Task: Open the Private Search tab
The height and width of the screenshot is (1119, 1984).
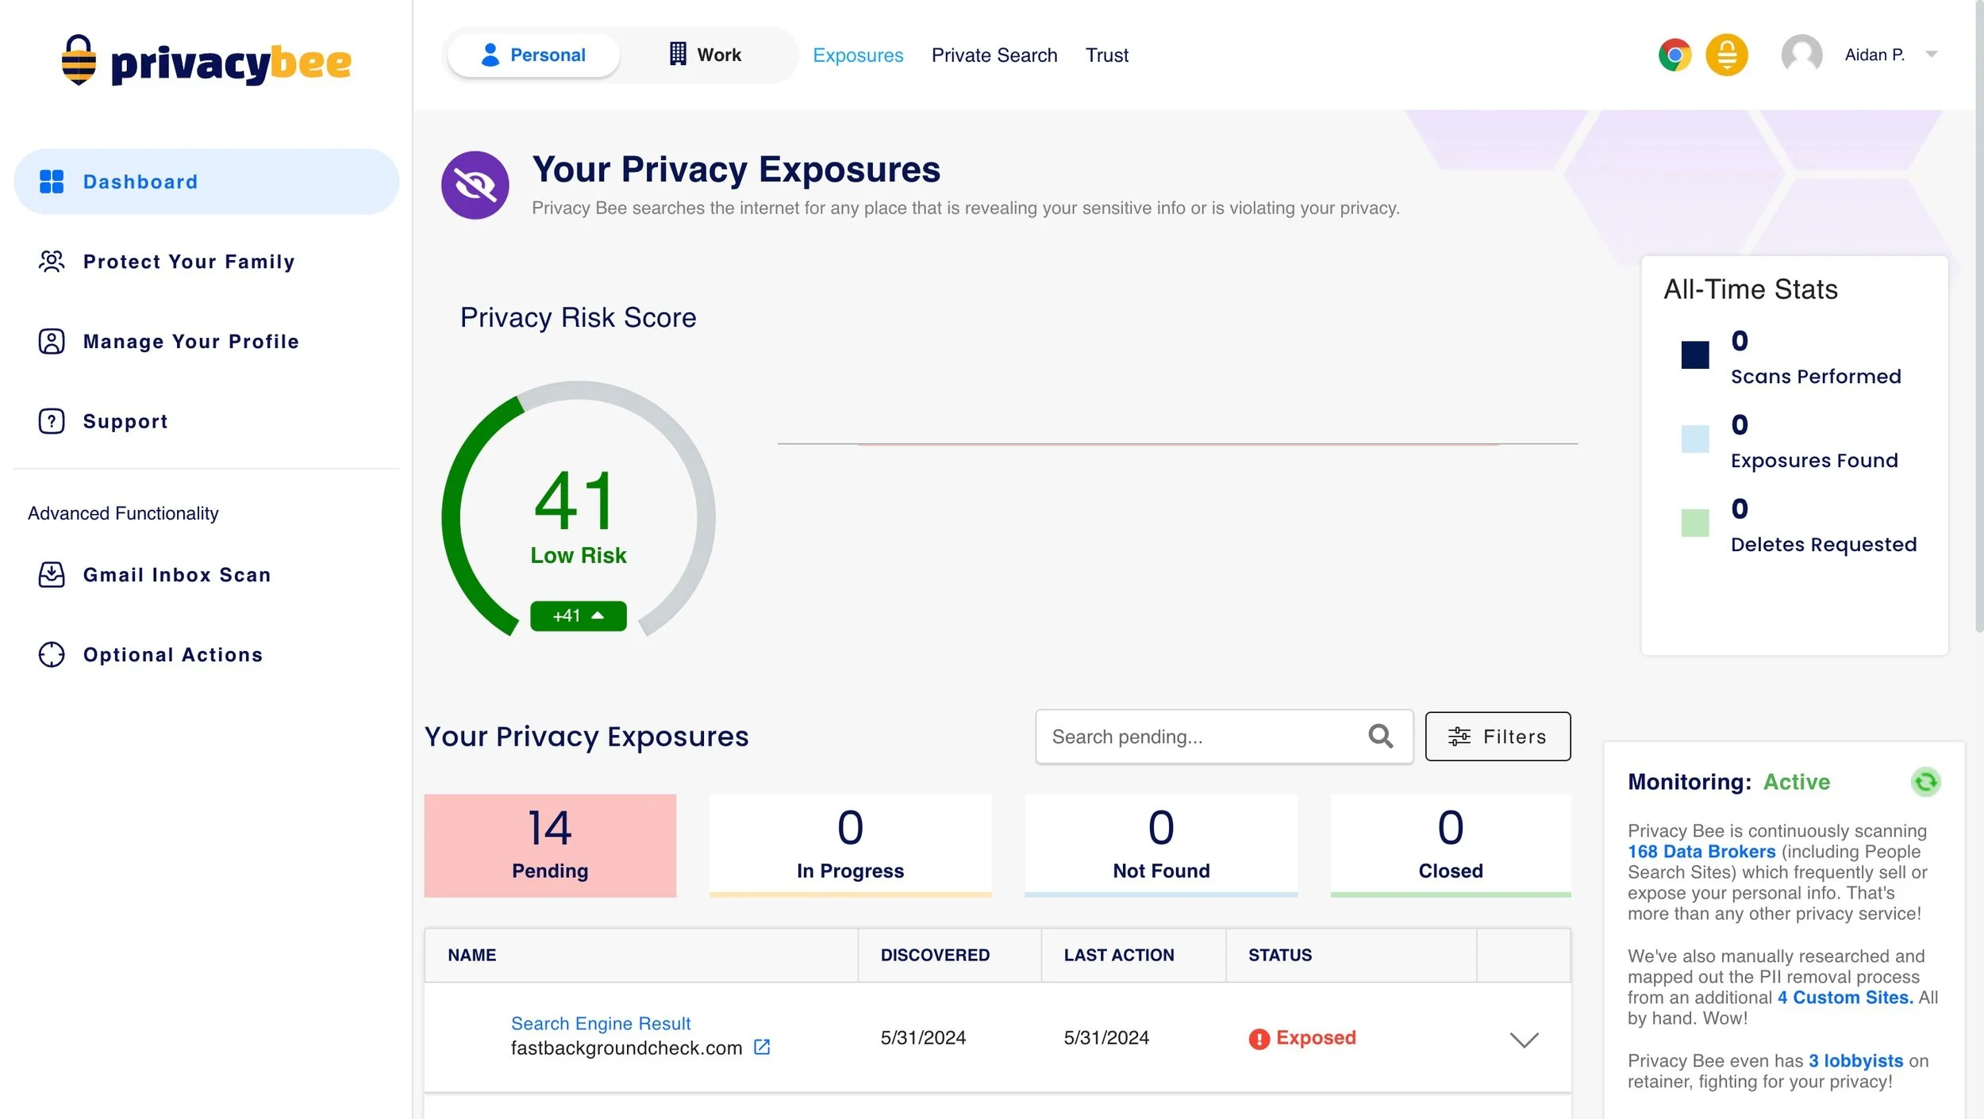Action: (994, 56)
